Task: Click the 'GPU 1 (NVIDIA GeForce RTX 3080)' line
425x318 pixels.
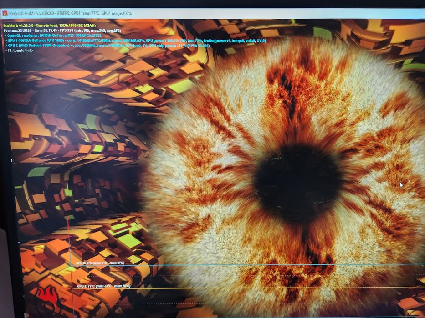Action: (135, 40)
